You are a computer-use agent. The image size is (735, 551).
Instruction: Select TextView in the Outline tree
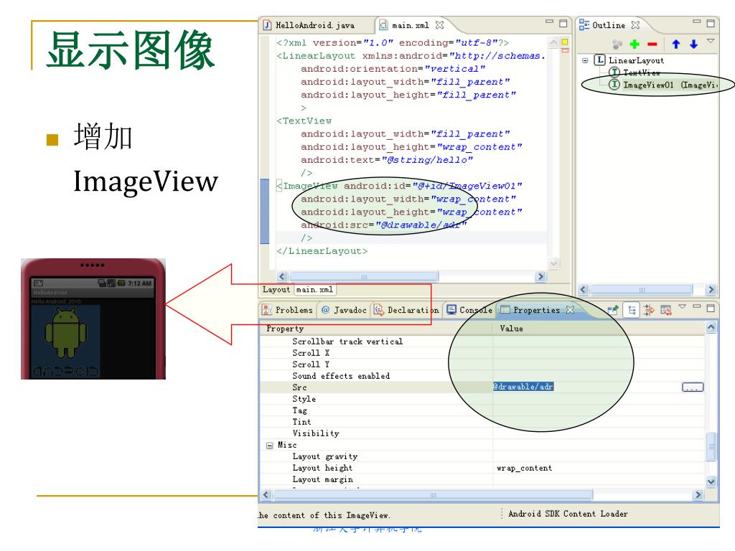tap(641, 72)
